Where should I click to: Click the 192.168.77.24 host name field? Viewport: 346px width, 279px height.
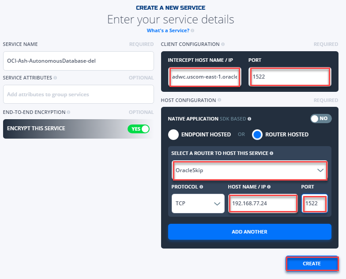[x=263, y=203]
